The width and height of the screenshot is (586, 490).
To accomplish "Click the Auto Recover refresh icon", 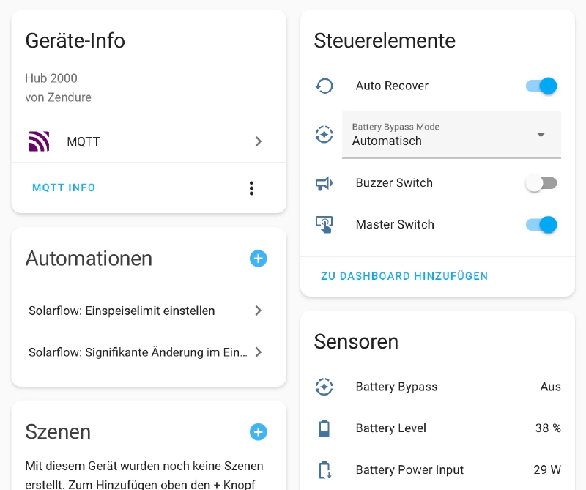I will tap(324, 86).
